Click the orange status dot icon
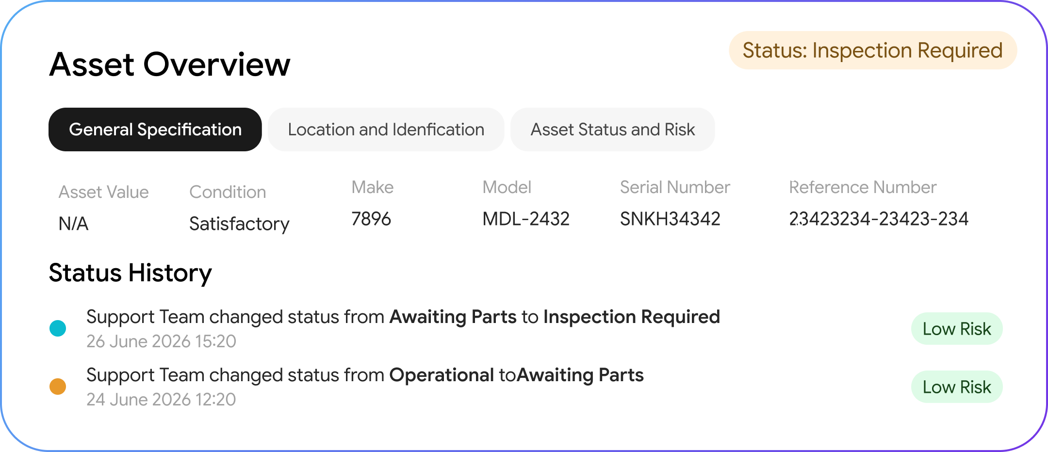 click(x=58, y=387)
